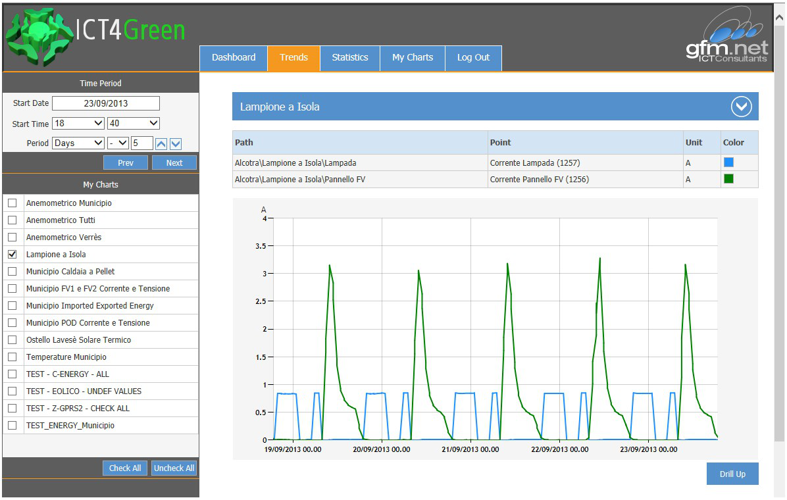This screenshot has height=500, width=787.
Task: Click the period decrement down arrow
Action: click(x=176, y=143)
